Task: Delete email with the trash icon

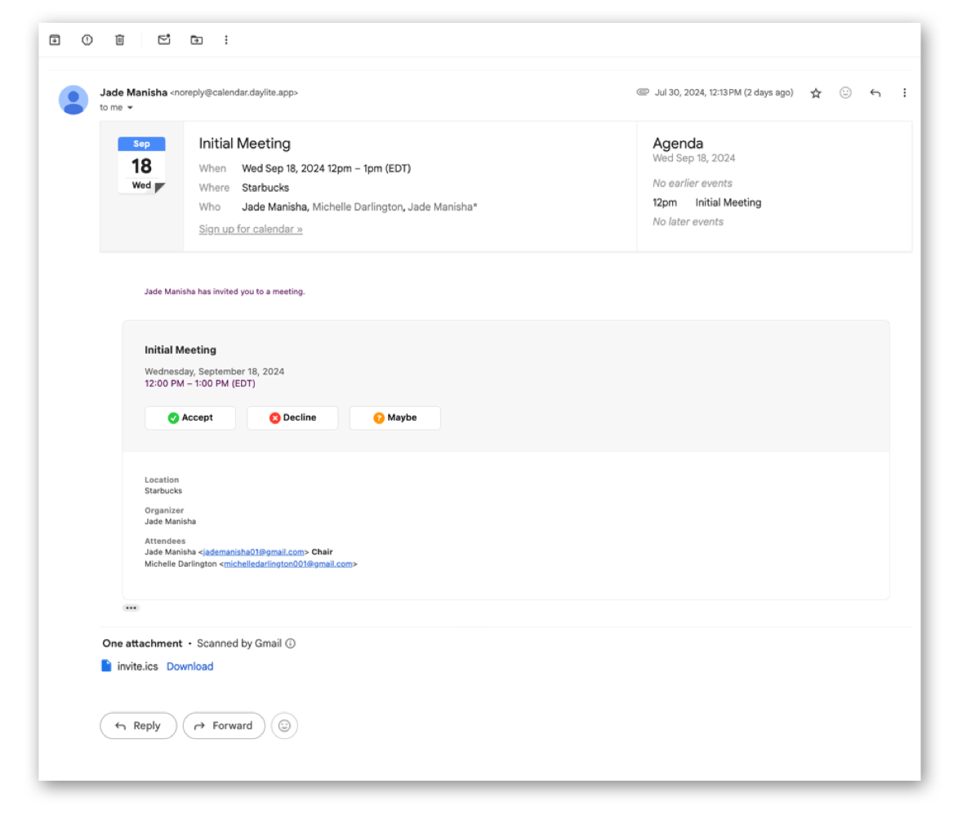Action: tap(120, 39)
